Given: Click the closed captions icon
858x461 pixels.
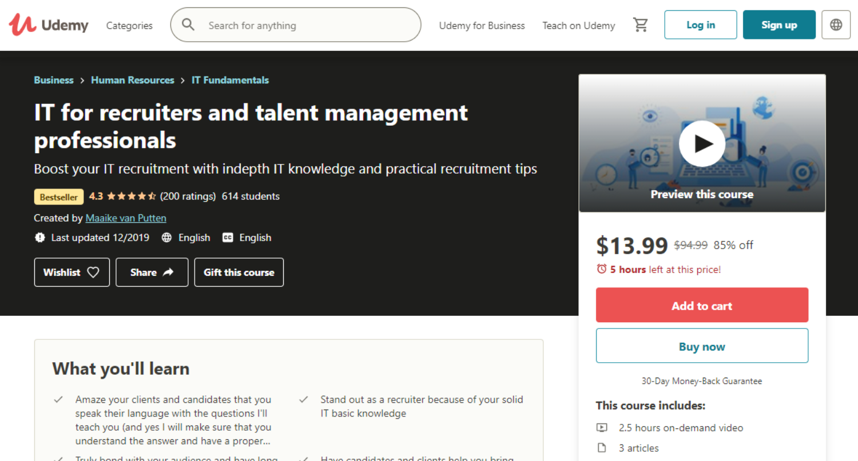Looking at the screenshot, I should [x=228, y=238].
